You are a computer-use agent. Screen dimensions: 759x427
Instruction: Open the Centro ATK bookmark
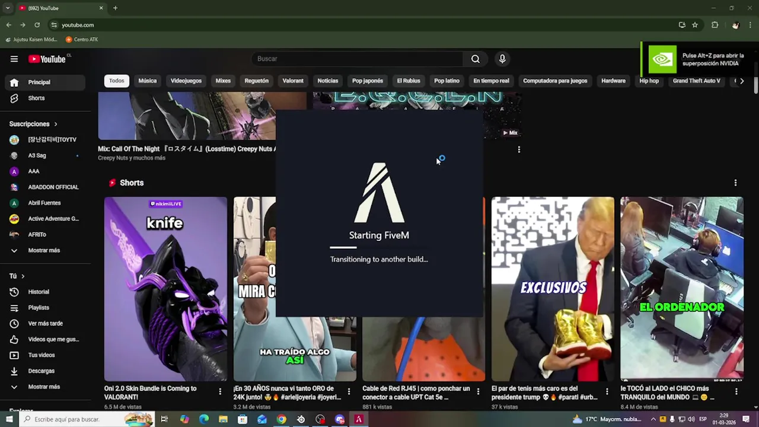coord(82,39)
